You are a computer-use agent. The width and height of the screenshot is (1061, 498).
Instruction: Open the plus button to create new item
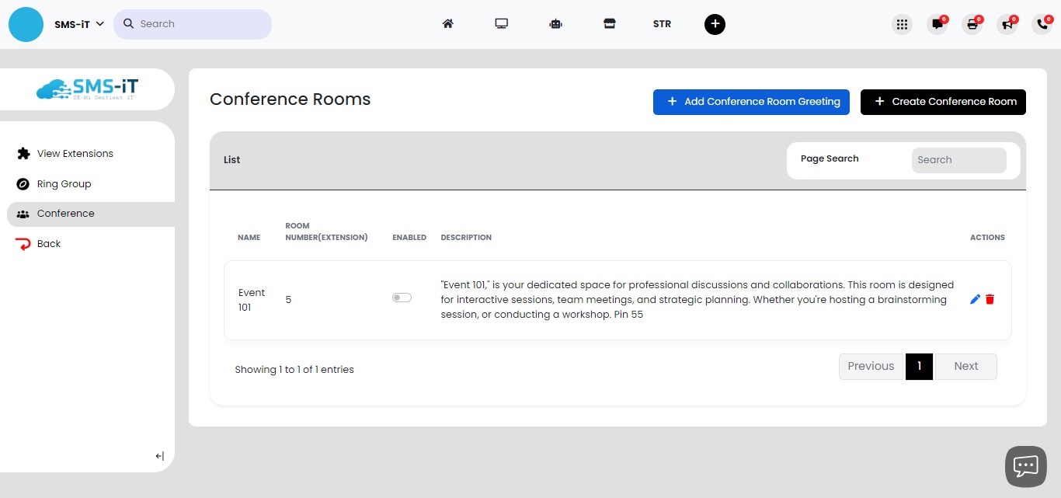pyautogui.click(x=715, y=24)
